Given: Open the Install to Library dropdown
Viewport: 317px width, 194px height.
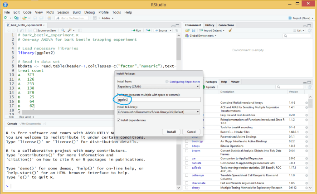Looking at the screenshot, I should [x=158, y=112].
